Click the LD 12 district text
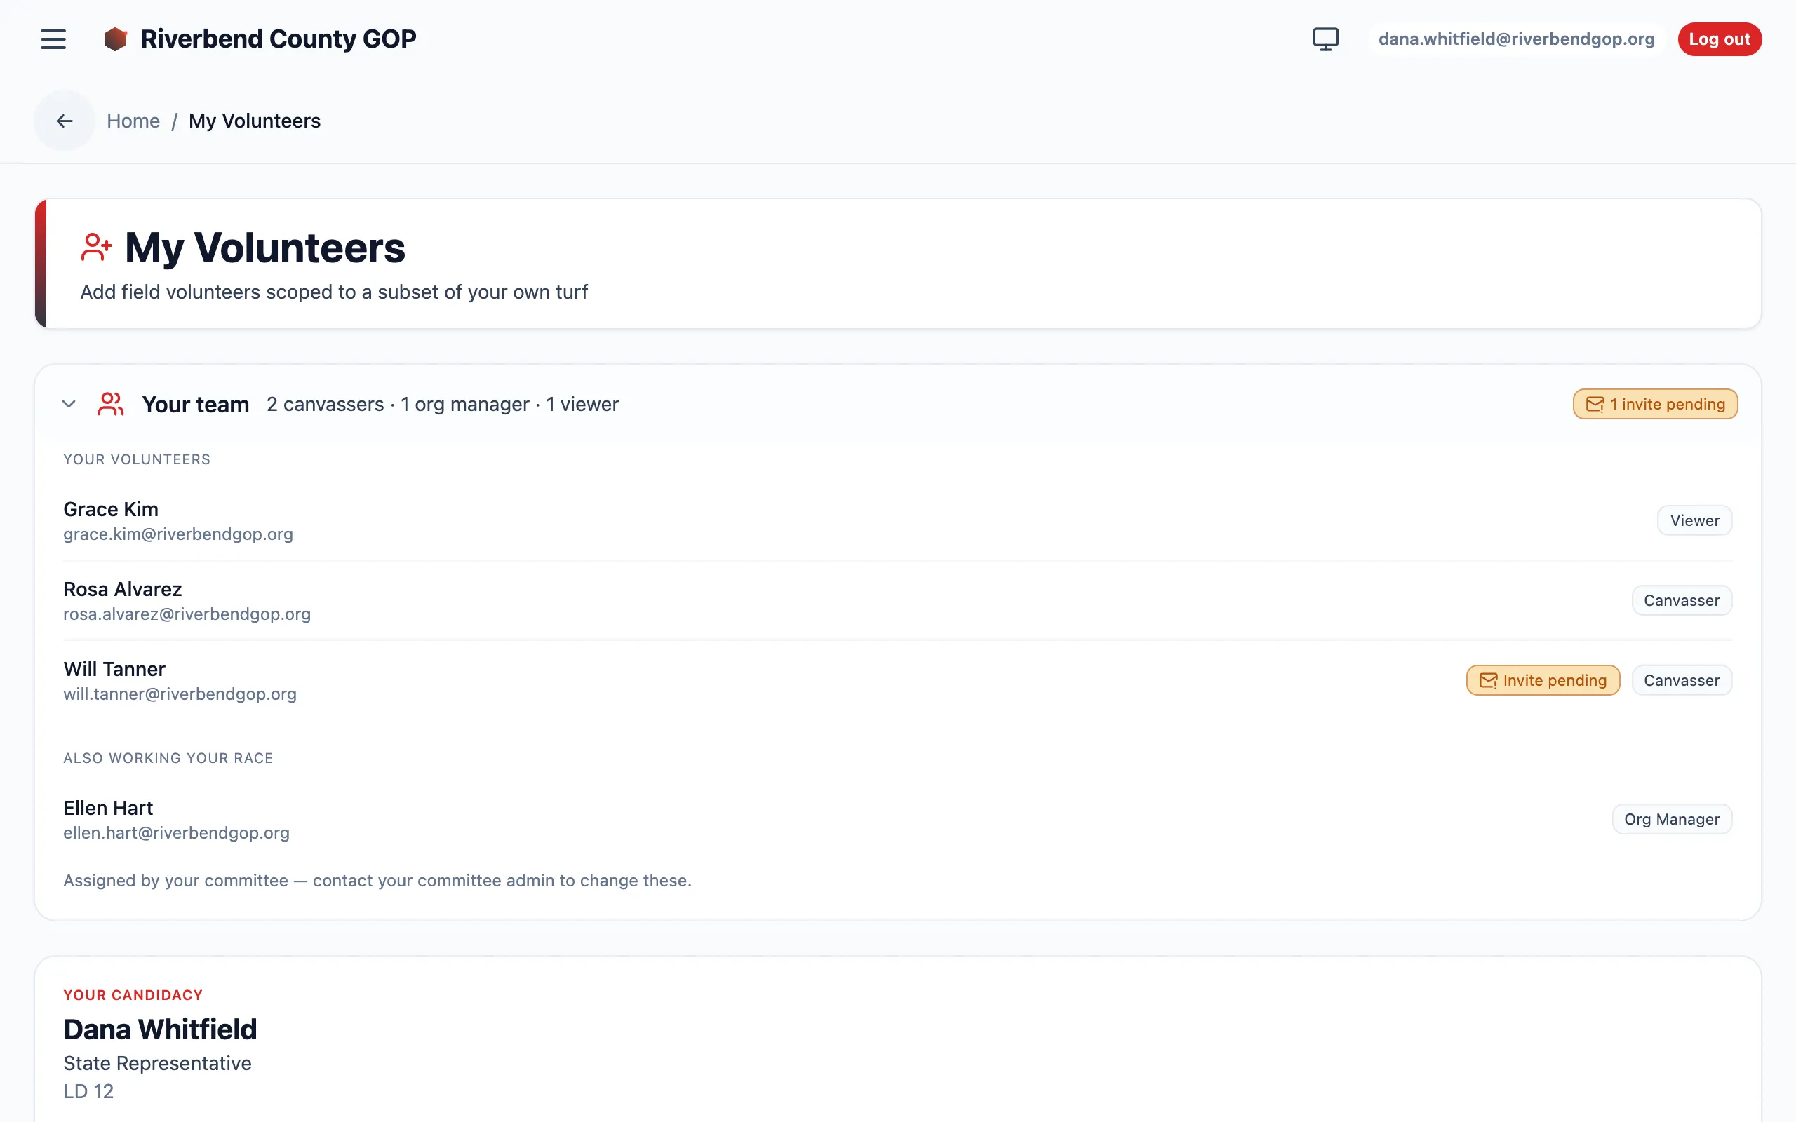The width and height of the screenshot is (1796, 1122). point(88,1092)
